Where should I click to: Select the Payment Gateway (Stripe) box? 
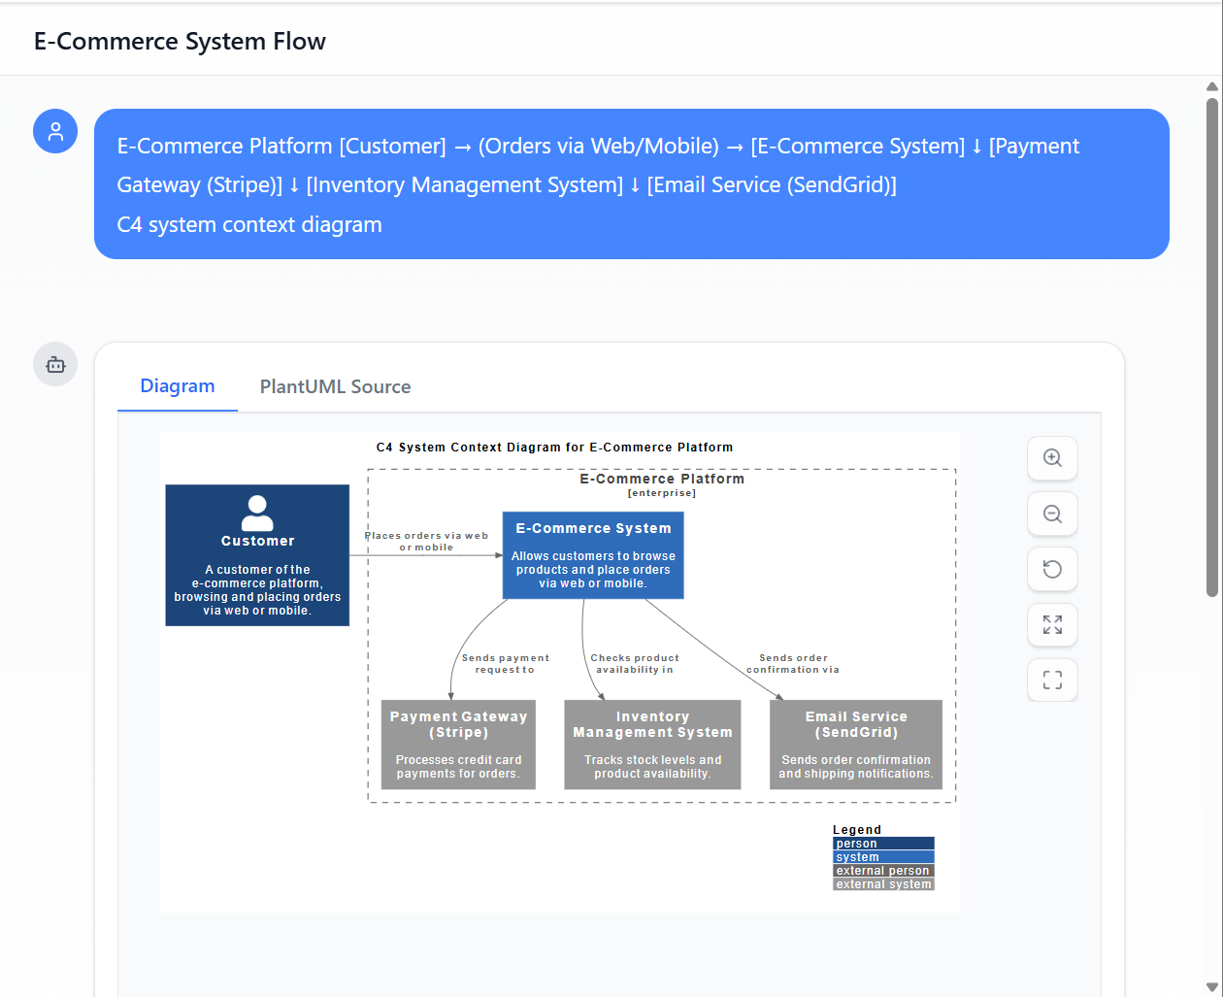pyautogui.click(x=458, y=745)
